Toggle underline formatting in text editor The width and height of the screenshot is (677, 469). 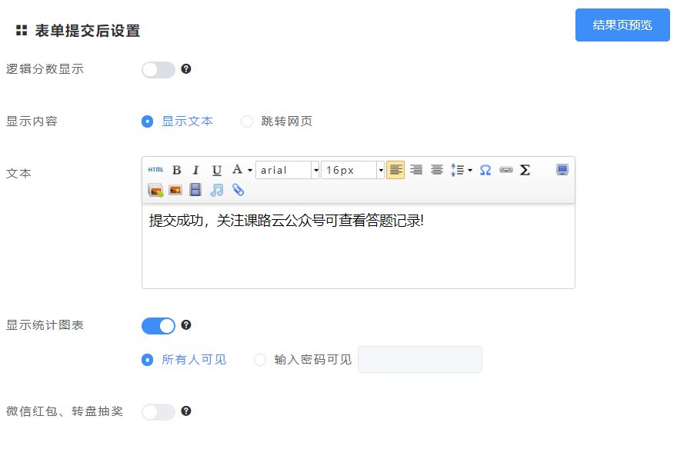click(217, 170)
